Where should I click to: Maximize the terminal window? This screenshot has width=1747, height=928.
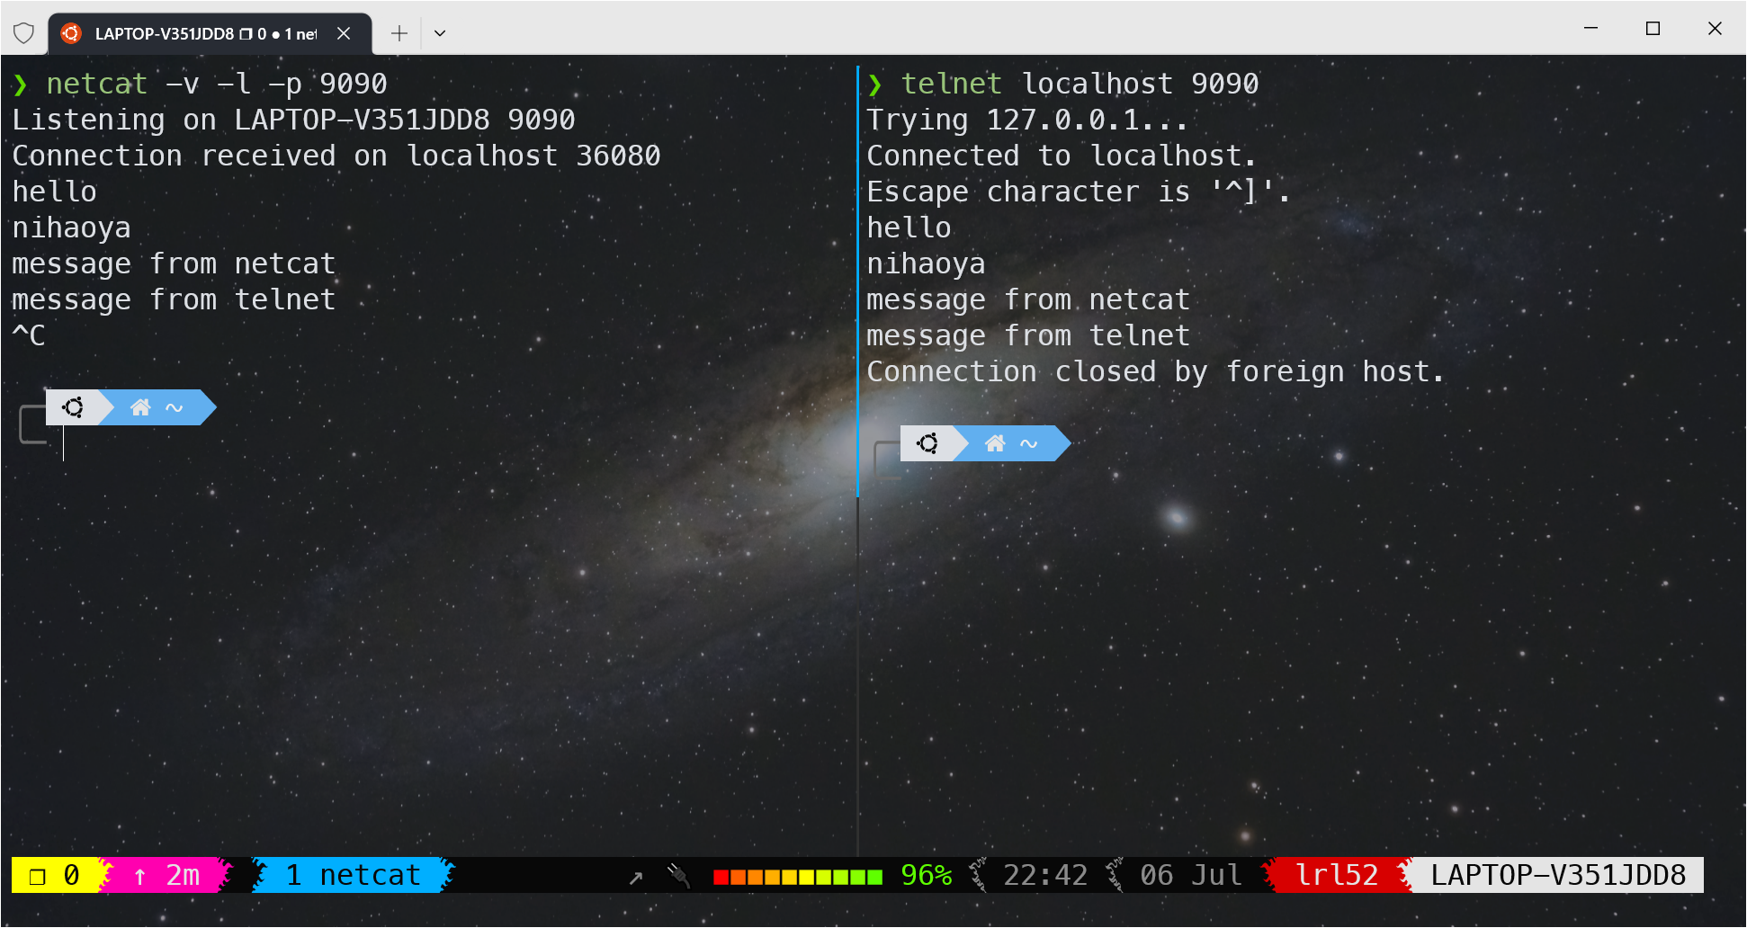pyautogui.click(x=1653, y=28)
